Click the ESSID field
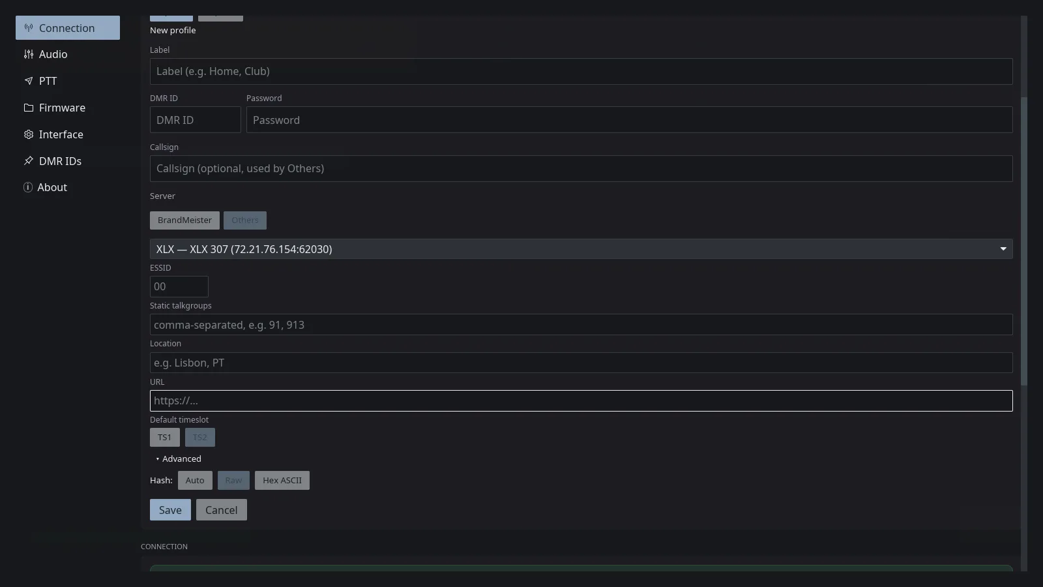Image resolution: width=1043 pixels, height=587 pixels. pyautogui.click(x=179, y=287)
